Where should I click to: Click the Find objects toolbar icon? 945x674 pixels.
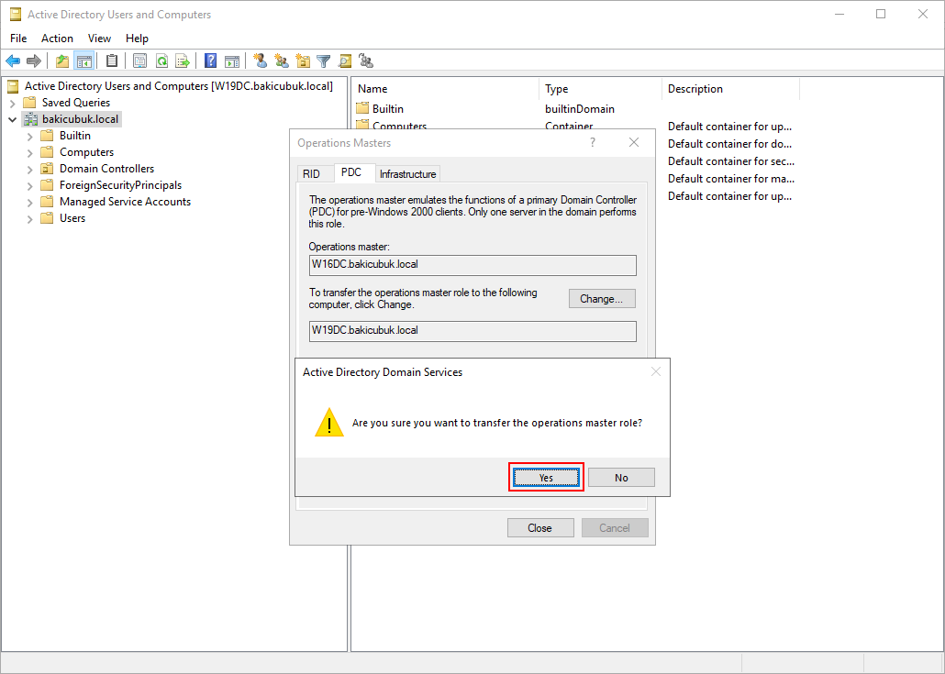(345, 61)
